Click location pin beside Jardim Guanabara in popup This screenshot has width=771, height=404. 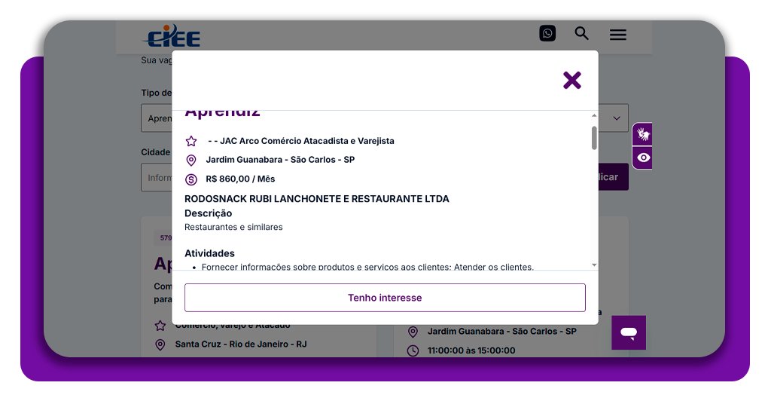191,161
